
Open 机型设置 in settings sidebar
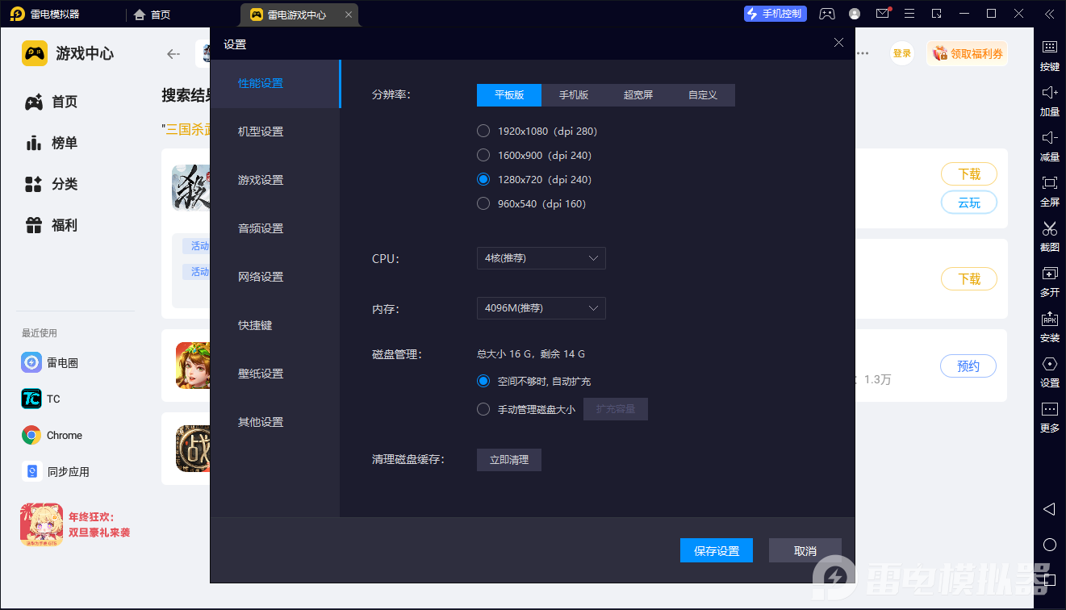tap(261, 132)
